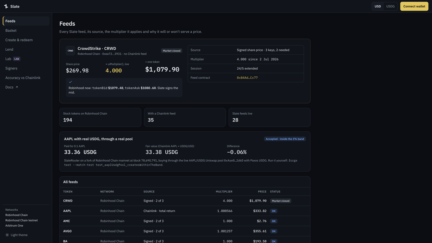Screen dimensions: 432x243
Task: Click the AAPL row token name
Action: pos(67,211)
